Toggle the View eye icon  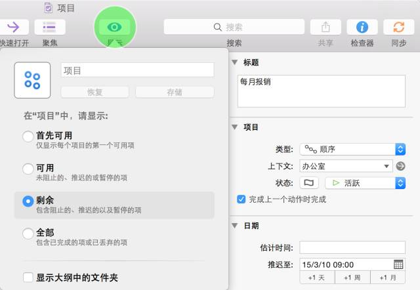115,27
